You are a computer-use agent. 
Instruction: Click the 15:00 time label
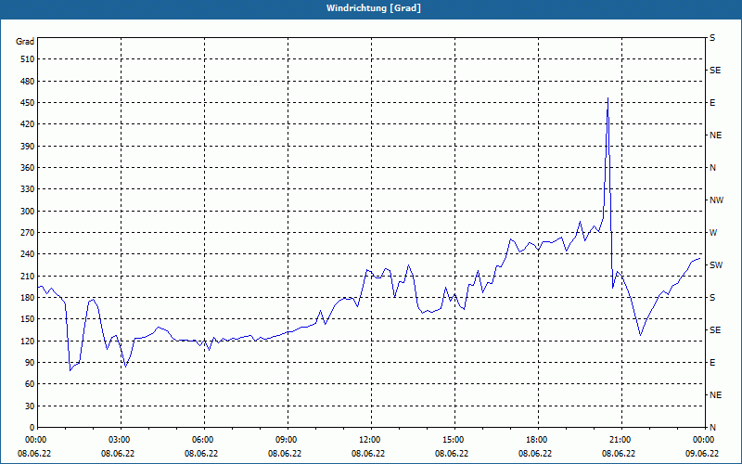point(452,440)
